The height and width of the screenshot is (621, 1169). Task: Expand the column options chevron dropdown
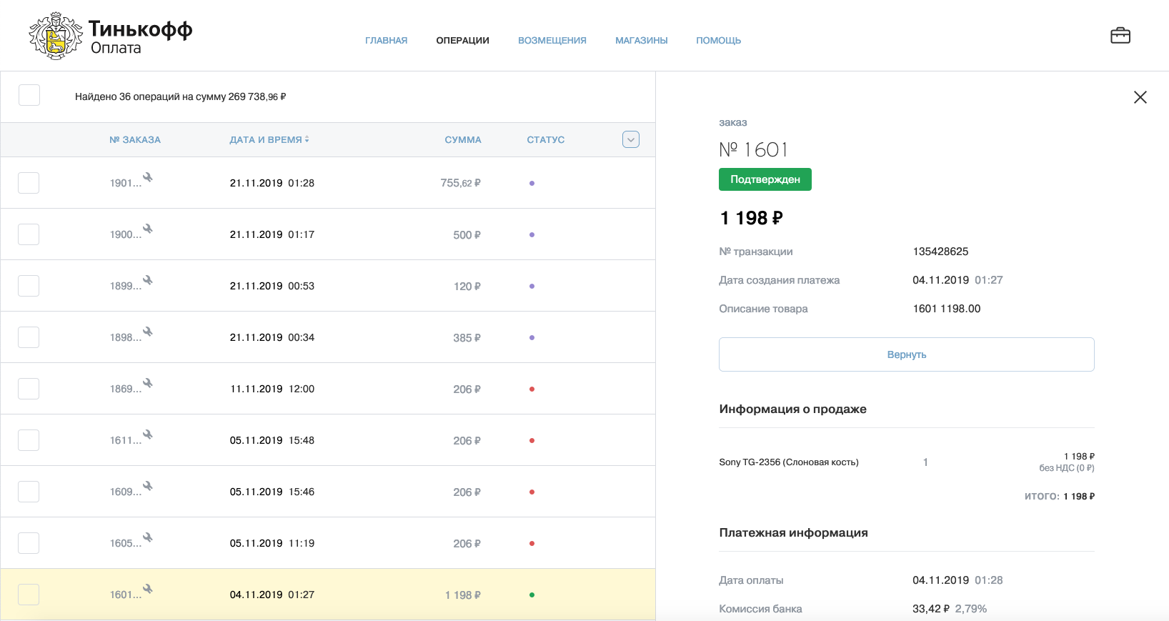[630, 139]
